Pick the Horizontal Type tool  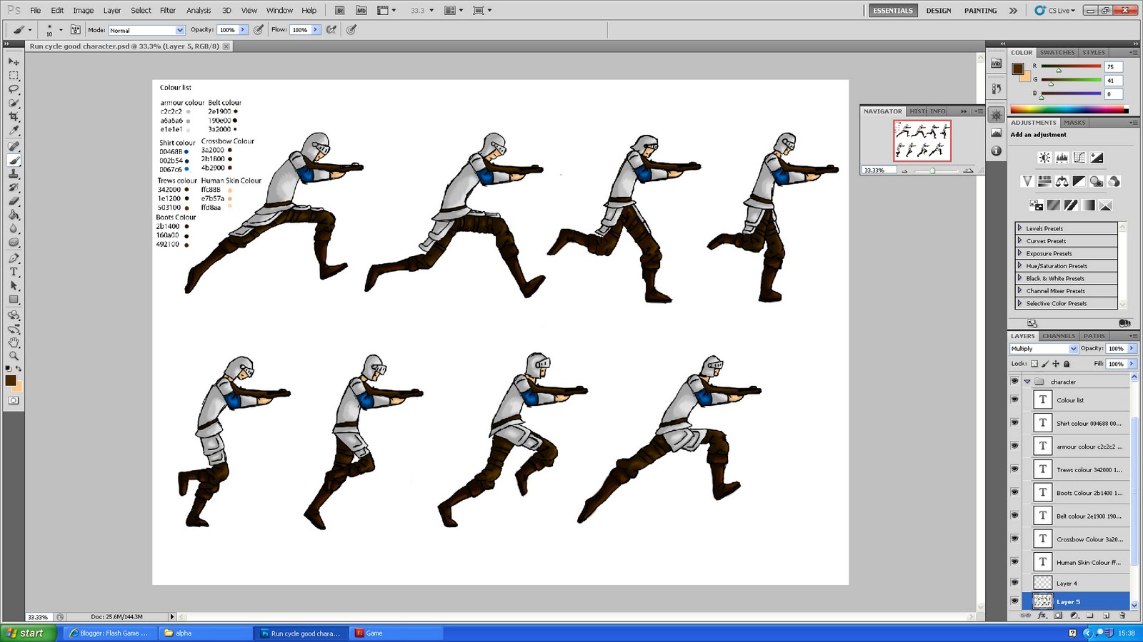pyautogui.click(x=14, y=272)
